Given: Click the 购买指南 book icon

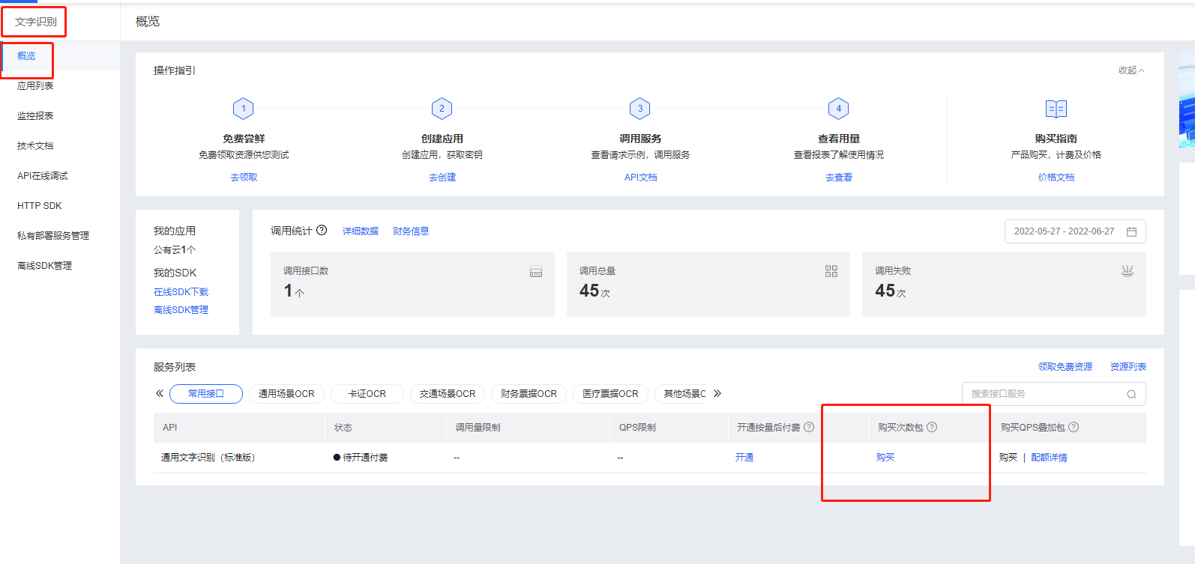Looking at the screenshot, I should pos(1056,109).
